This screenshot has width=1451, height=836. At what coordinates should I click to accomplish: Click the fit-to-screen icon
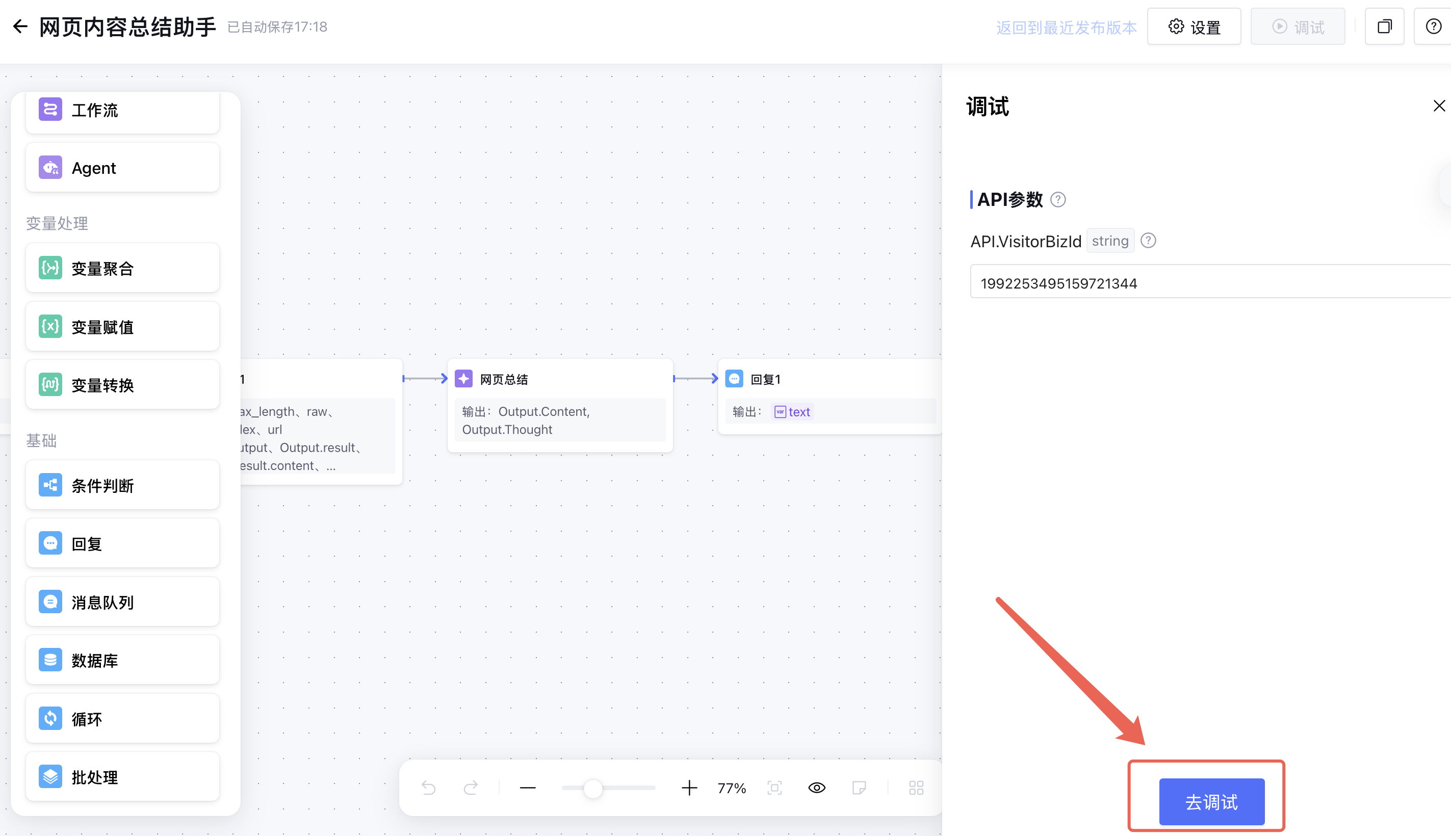774,788
